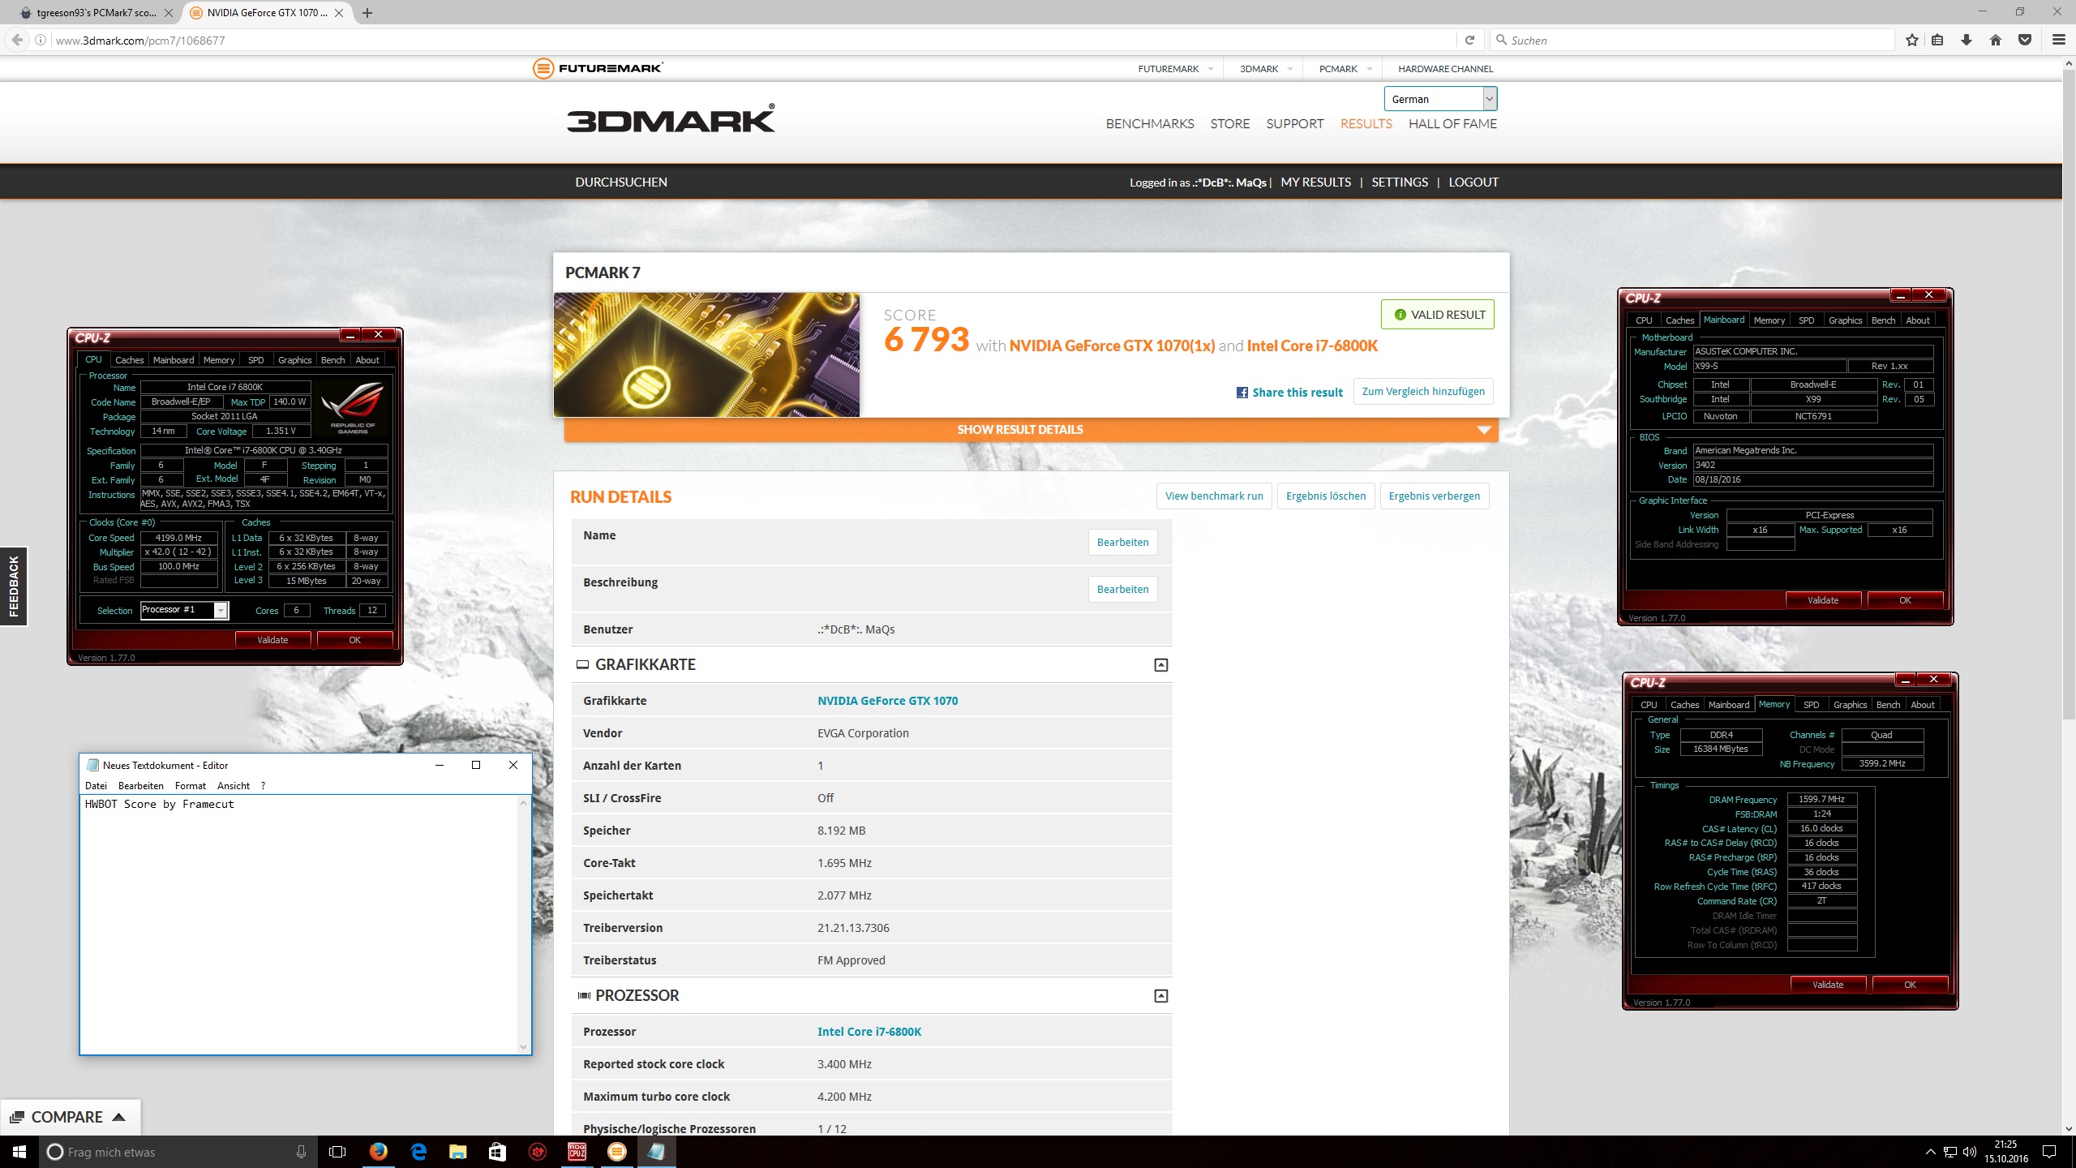Click the Feedback side tab
Viewport: 2076px width, 1168px height.
[x=14, y=586]
